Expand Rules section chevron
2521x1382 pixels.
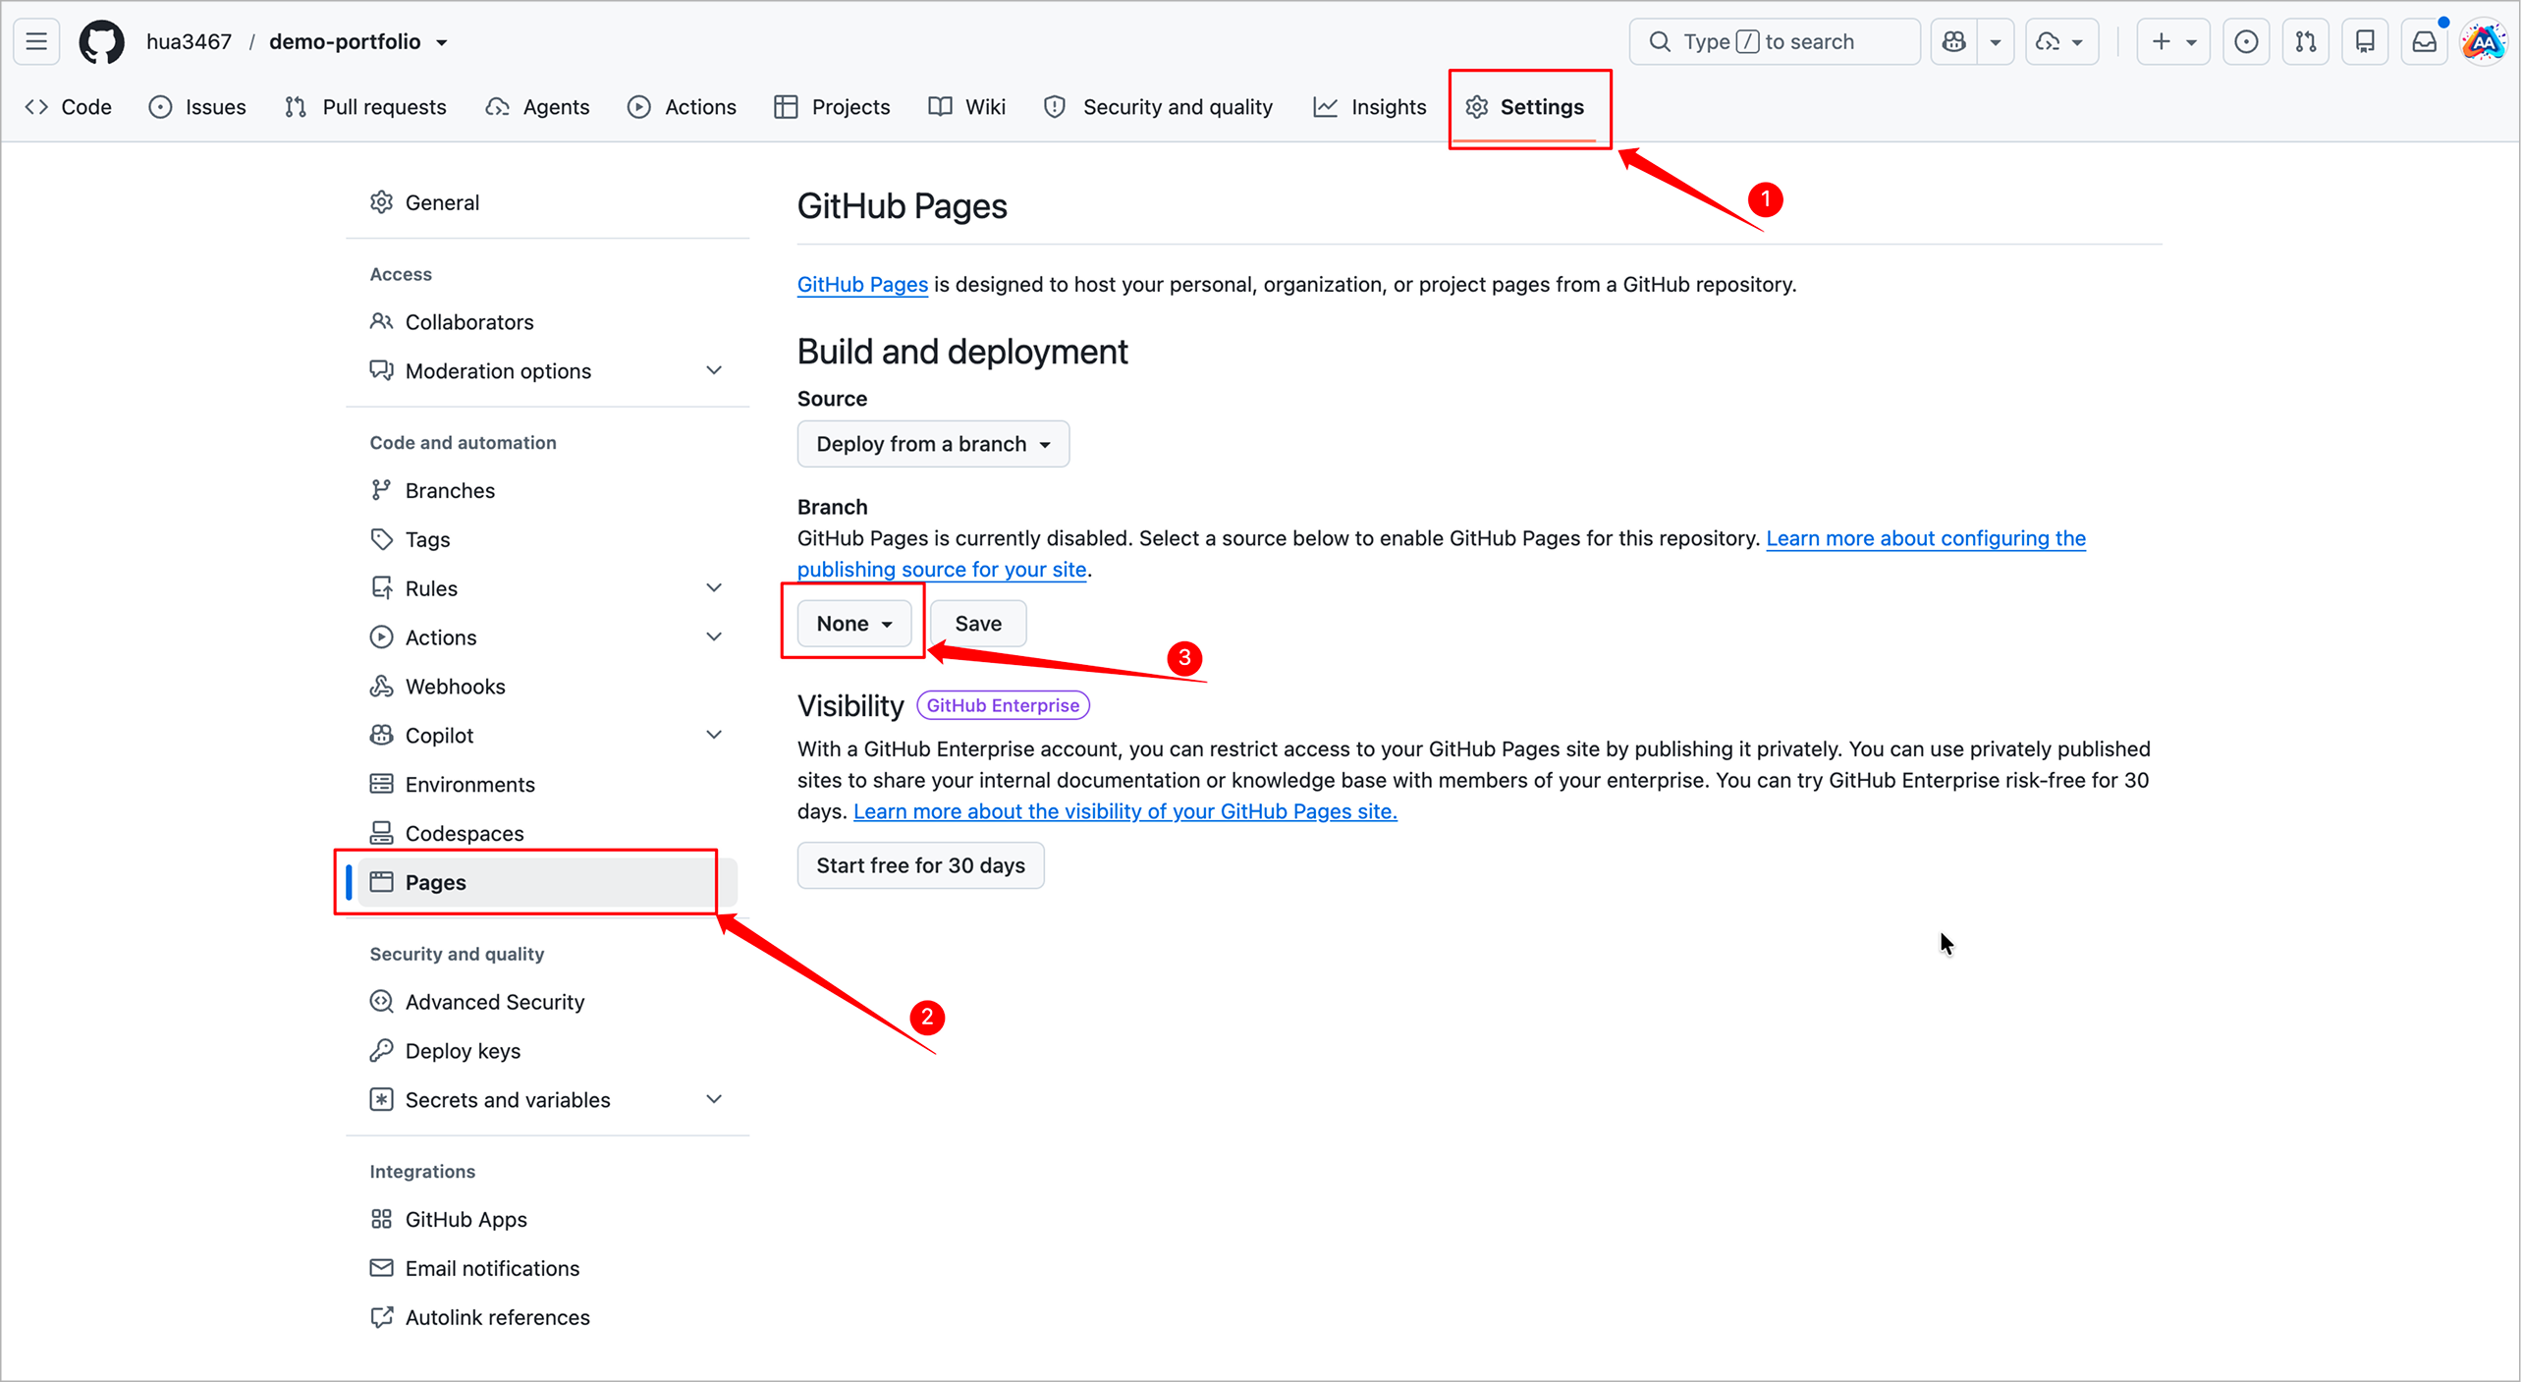(x=714, y=588)
